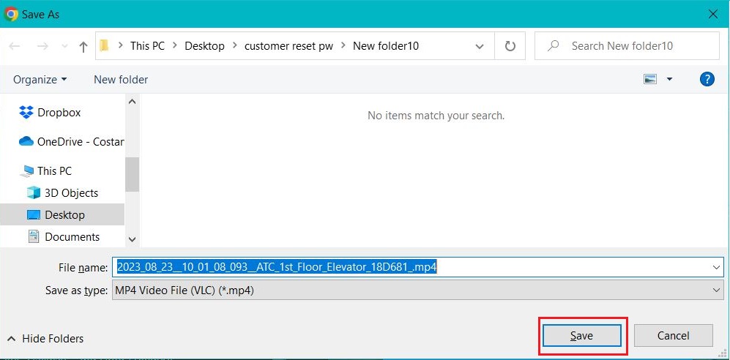Select New folder10 in breadcrumb

[x=386, y=46]
